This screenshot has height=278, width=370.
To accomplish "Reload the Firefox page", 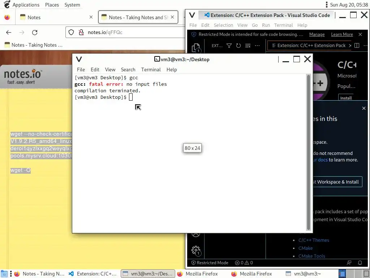I will [35, 32].
